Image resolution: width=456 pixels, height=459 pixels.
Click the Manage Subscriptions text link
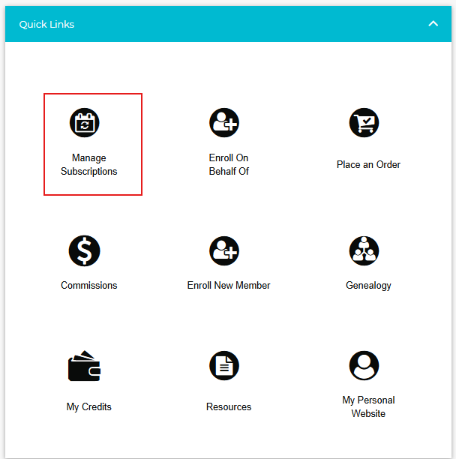(x=89, y=164)
